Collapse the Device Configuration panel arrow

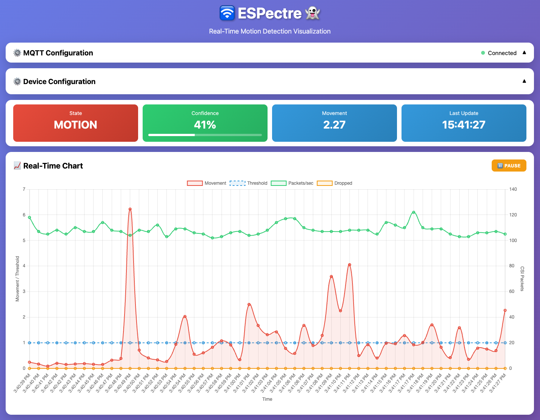pos(524,81)
